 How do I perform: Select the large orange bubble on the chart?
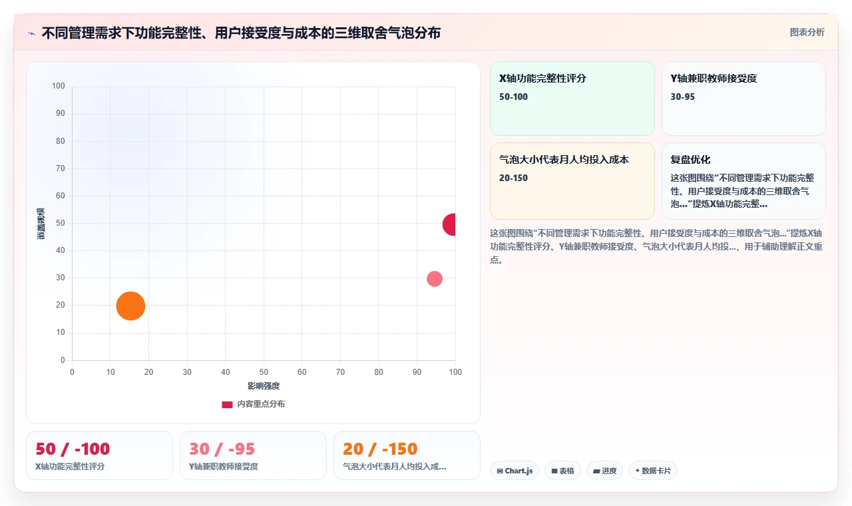pyautogui.click(x=130, y=306)
